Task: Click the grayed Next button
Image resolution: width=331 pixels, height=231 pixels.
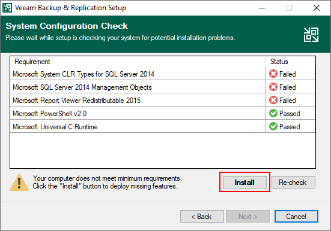Action: [x=247, y=216]
